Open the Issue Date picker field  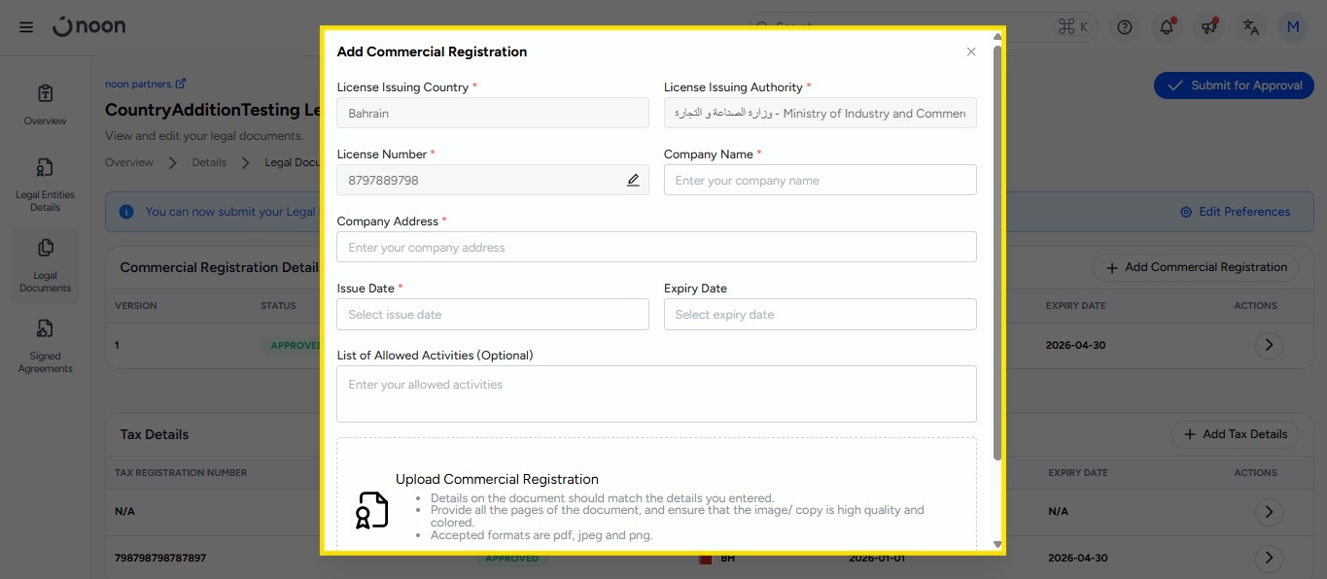pyautogui.click(x=492, y=315)
